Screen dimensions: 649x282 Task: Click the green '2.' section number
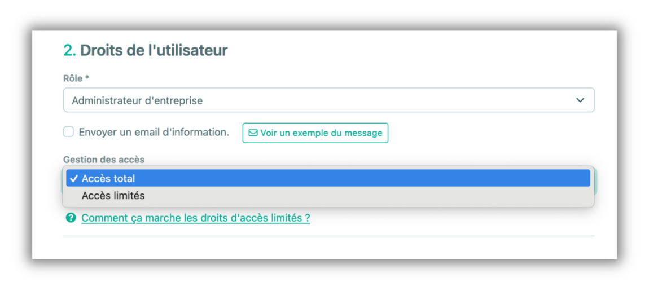69,50
